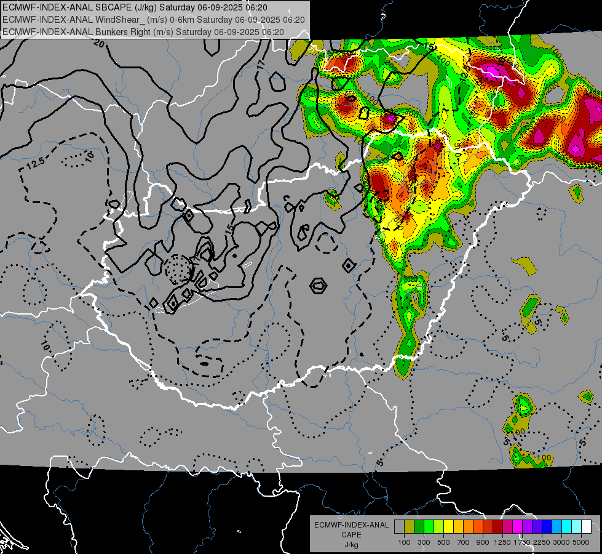Click the yellow-green legend swatch

[438, 527]
